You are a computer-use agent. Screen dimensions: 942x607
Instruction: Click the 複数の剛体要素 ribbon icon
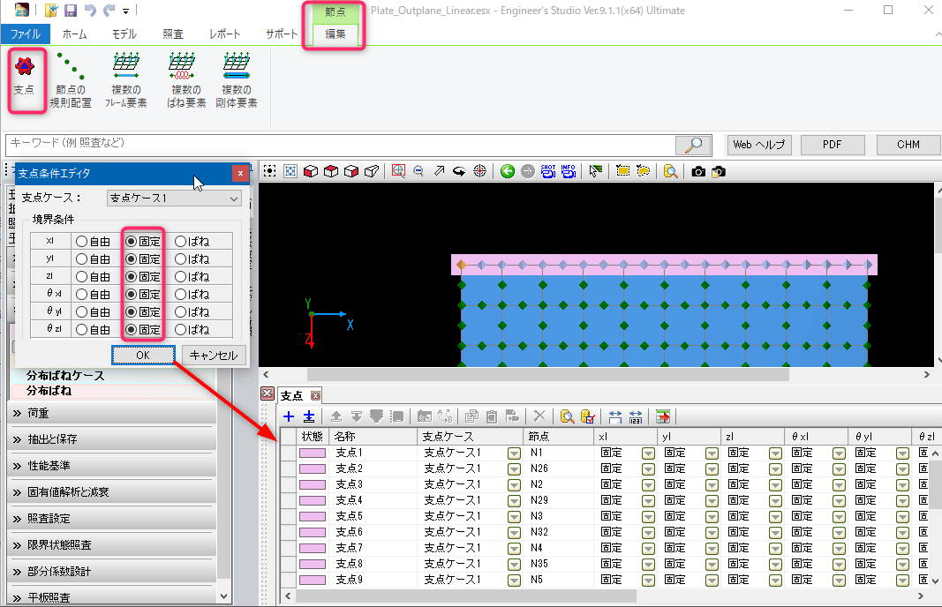point(237,79)
